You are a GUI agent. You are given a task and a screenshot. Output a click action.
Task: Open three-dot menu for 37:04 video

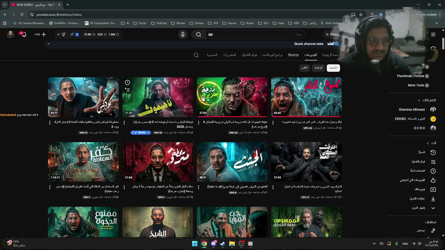(199, 123)
